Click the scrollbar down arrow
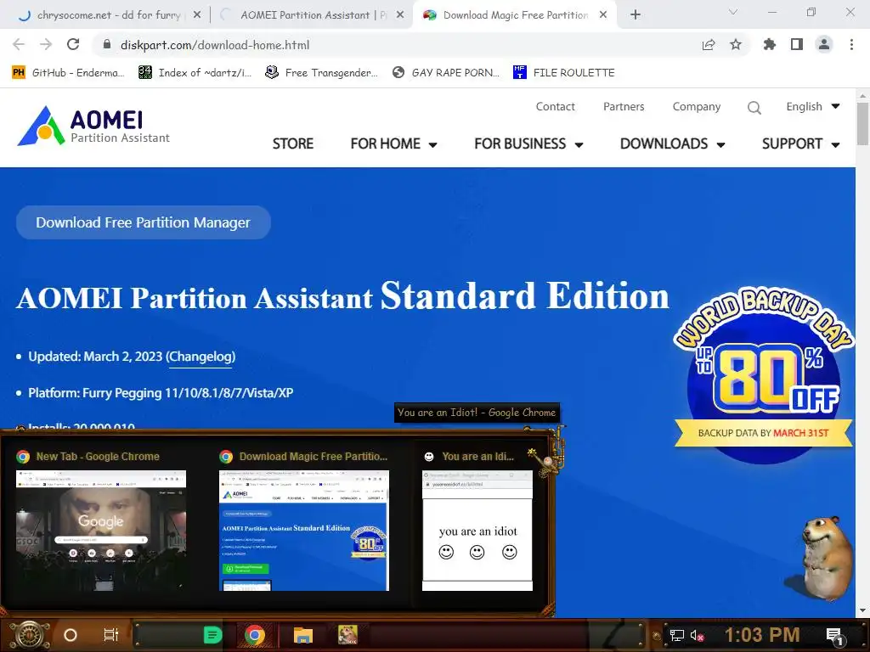The height and width of the screenshot is (652, 870). tap(862, 611)
